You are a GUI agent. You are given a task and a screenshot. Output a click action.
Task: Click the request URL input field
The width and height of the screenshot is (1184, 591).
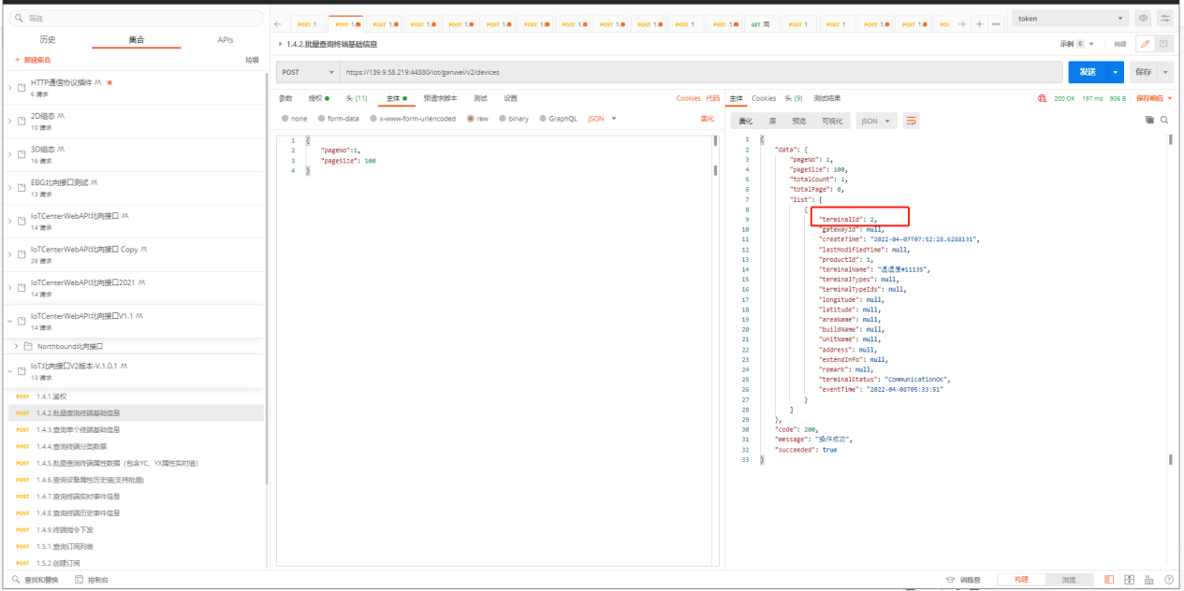point(693,72)
